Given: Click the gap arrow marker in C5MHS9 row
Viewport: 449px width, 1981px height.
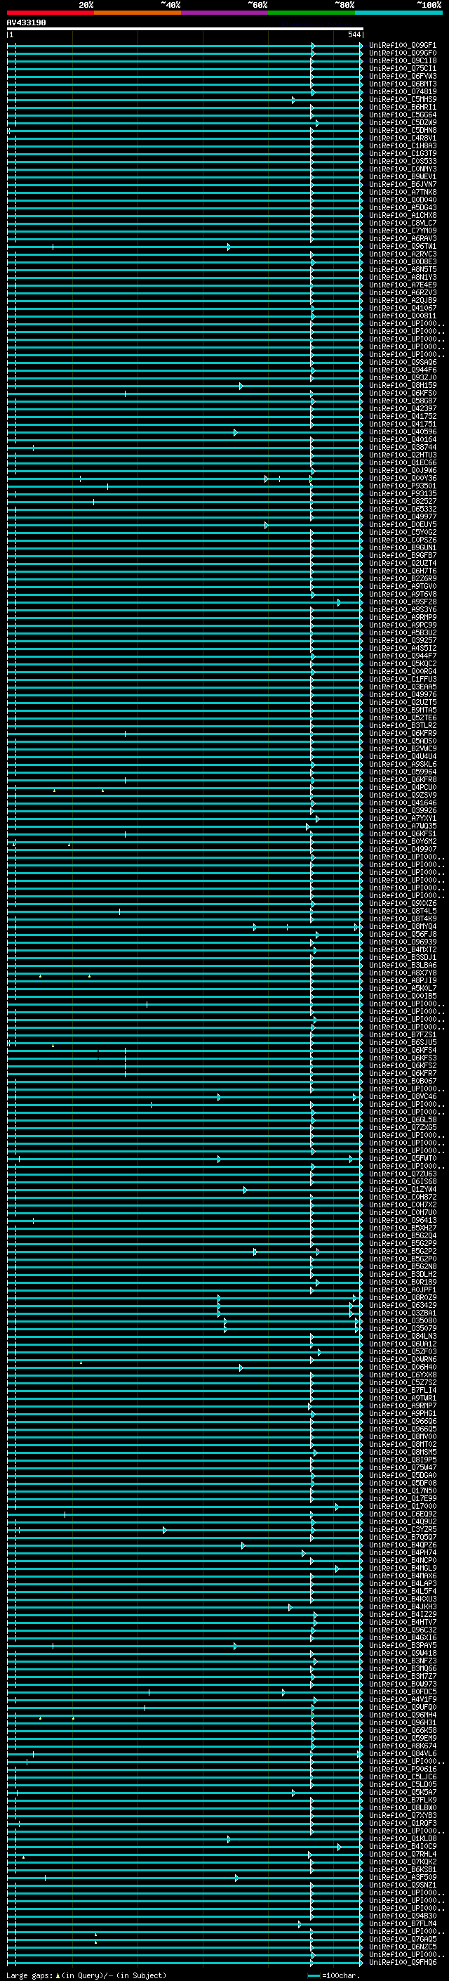Looking at the screenshot, I should tap(293, 100).
